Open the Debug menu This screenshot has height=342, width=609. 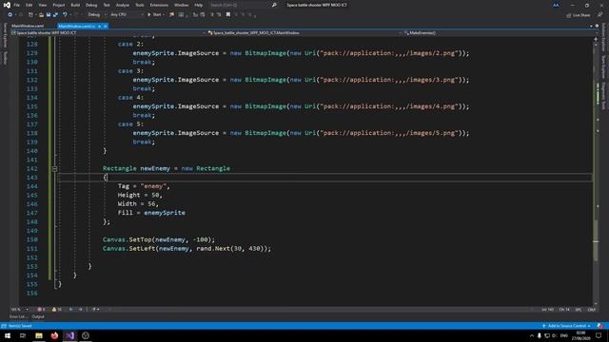click(91, 5)
